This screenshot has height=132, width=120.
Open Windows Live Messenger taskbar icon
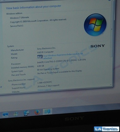coord(16,114)
